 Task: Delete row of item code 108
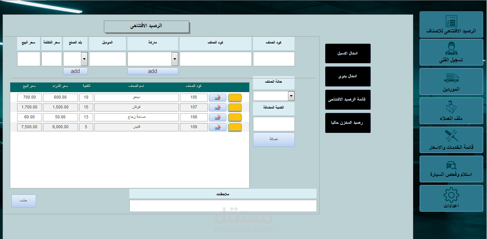[x=218, y=117]
